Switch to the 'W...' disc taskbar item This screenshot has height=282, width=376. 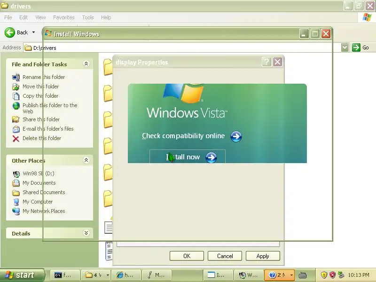[249, 275]
